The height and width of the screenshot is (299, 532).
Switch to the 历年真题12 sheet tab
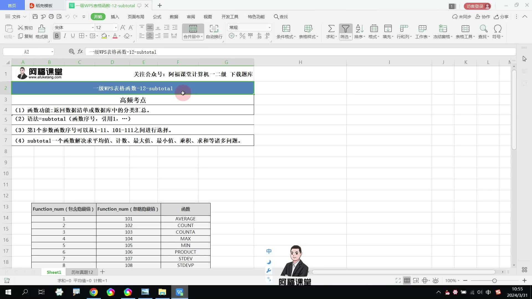tap(82, 272)
